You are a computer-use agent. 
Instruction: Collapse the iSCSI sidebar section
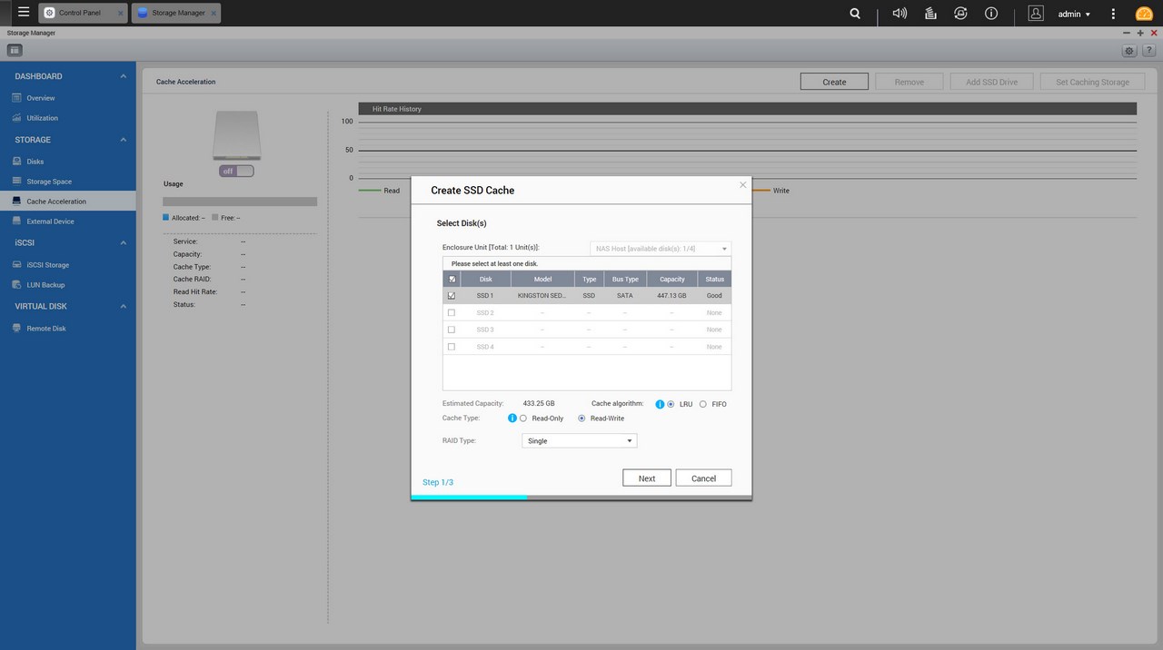pyautogui.click(x=124, y=243)
